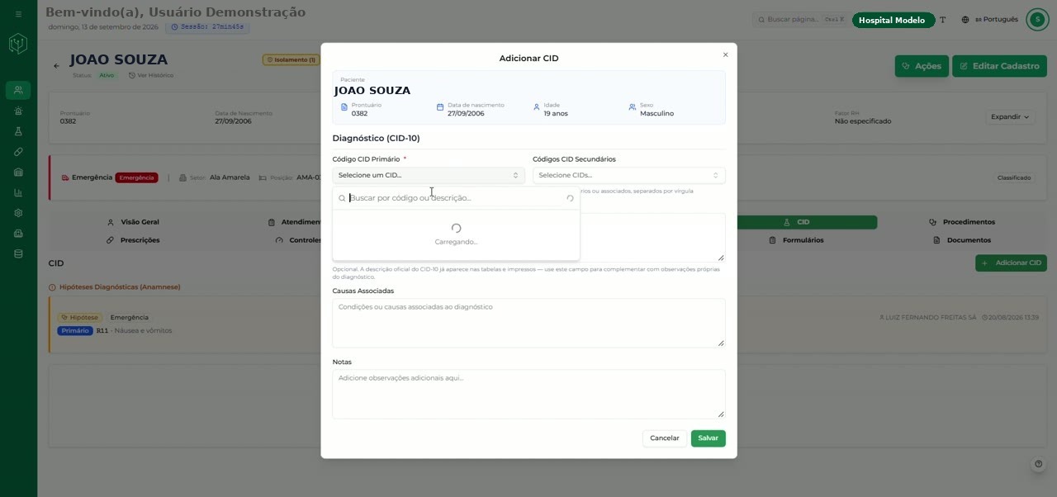Click the magnifier icon in CID search
The height and width of the screenshot is (497, 1057).
[x=342, y=198]
